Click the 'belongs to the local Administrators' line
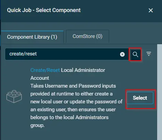The height and width of the screenshot is (140, 162). pos(69,117)
